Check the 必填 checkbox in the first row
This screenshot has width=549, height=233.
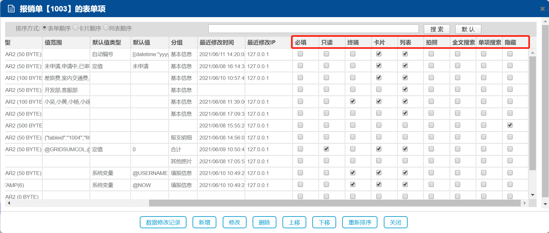(x=300, y=54)
